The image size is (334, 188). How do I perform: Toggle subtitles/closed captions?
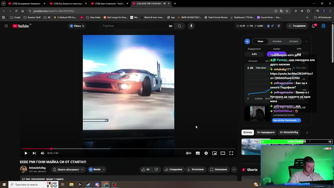pyautogui.click(x=198, y=153)
